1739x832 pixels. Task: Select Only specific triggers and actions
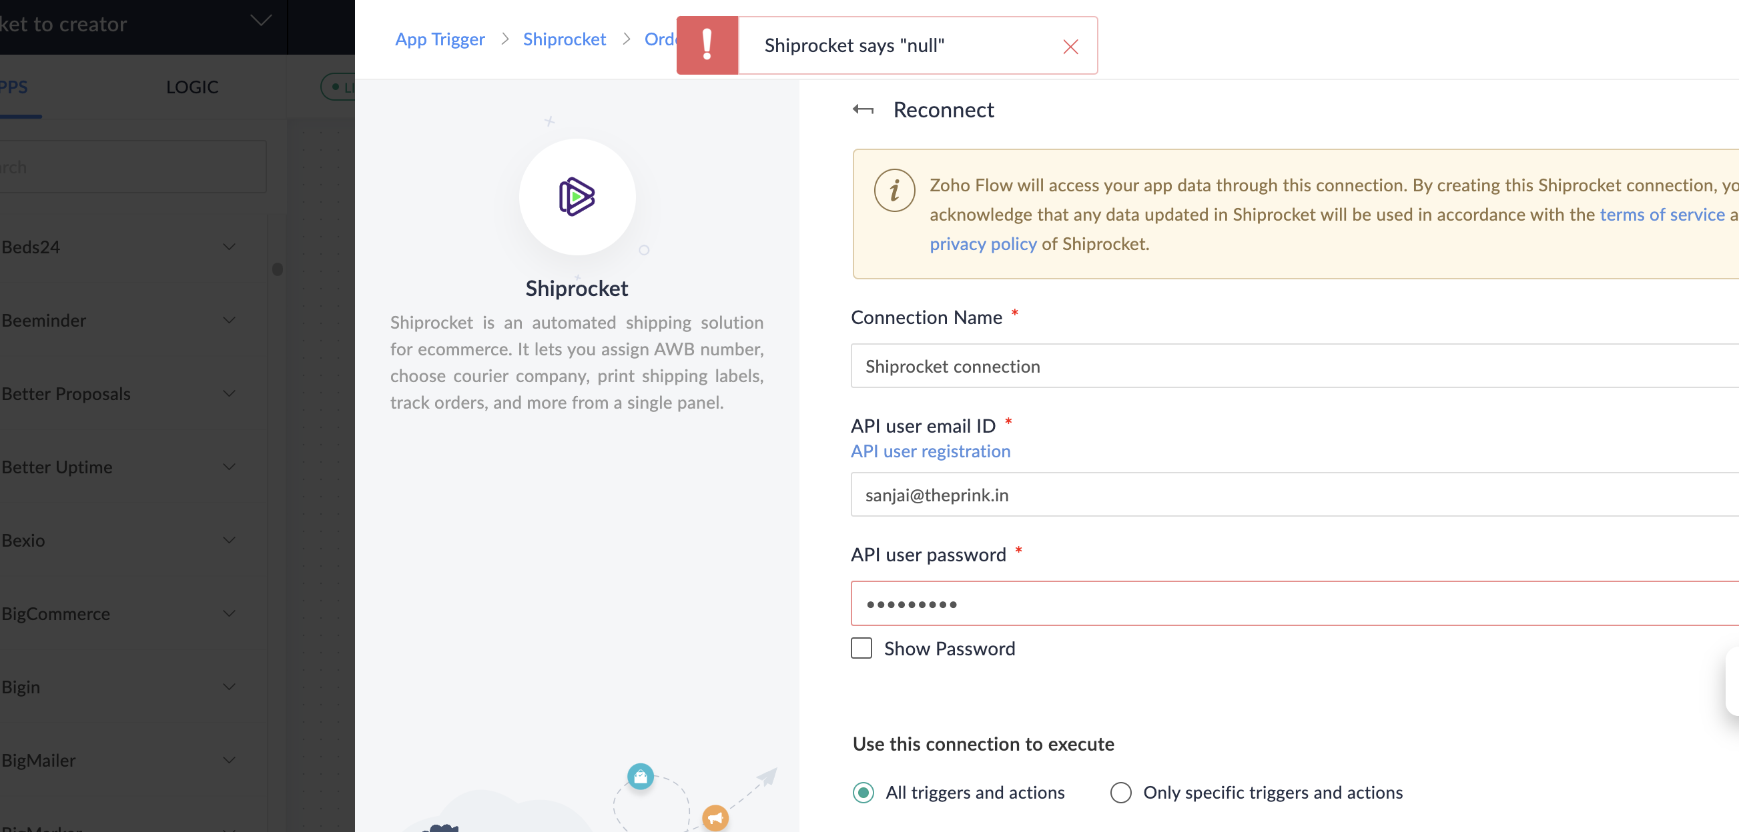point(1120,792)
